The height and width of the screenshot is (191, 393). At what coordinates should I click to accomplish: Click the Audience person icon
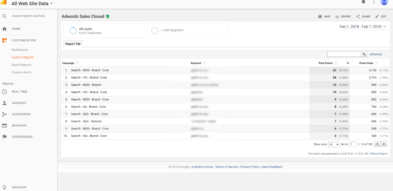(4, 103)
